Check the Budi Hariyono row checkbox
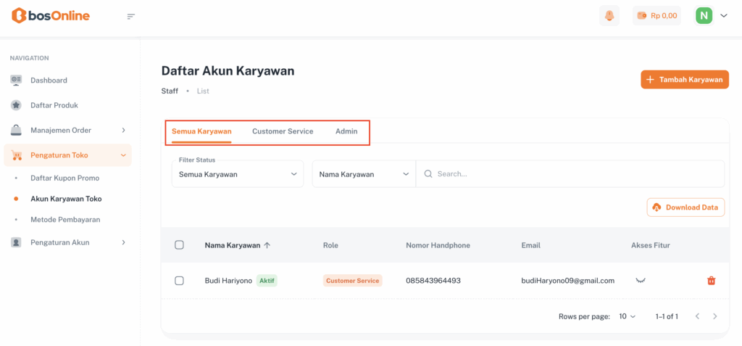 tap(180, 281)
